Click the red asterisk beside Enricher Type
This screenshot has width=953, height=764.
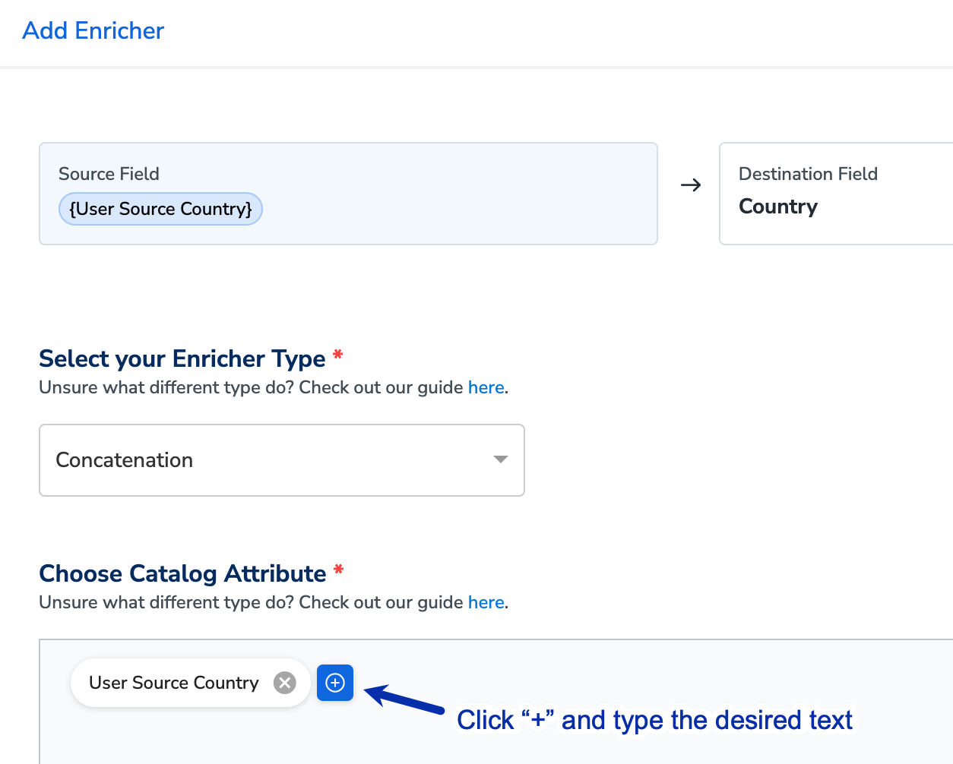tap(338, 355)
